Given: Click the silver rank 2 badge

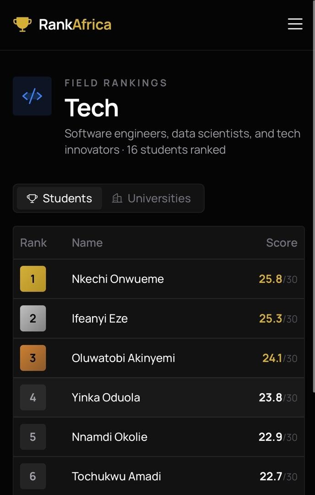Looking at the screenshot, I should click(33, 318).
